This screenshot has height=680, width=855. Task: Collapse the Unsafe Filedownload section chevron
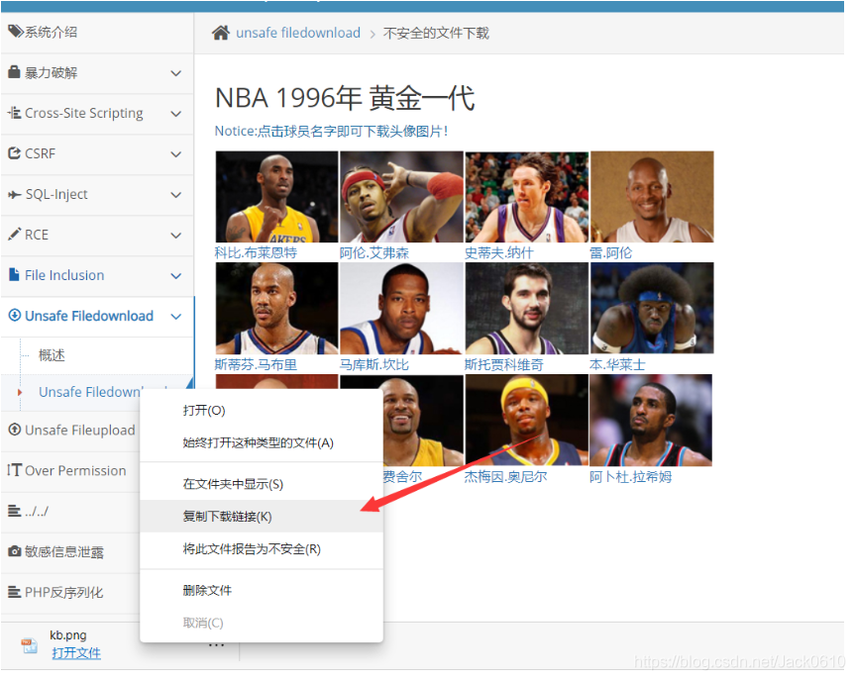175,317
